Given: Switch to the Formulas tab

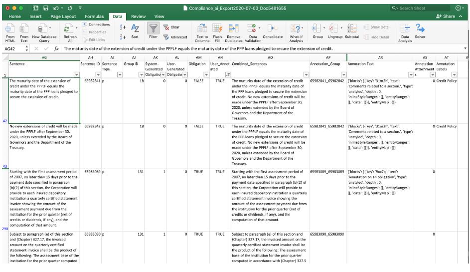Looking at the screenshot, I should click(x=94, y=16).
